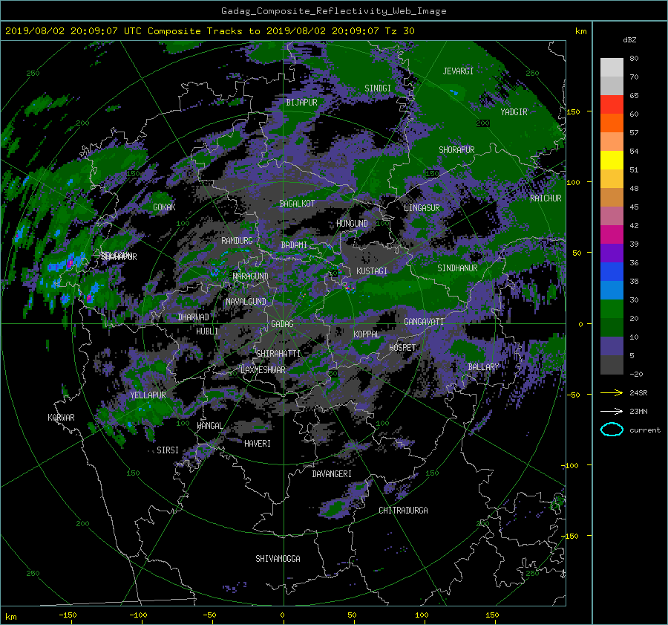Click the NAVALGUND city label
The image size is (668, 625).
click(246, 302)
